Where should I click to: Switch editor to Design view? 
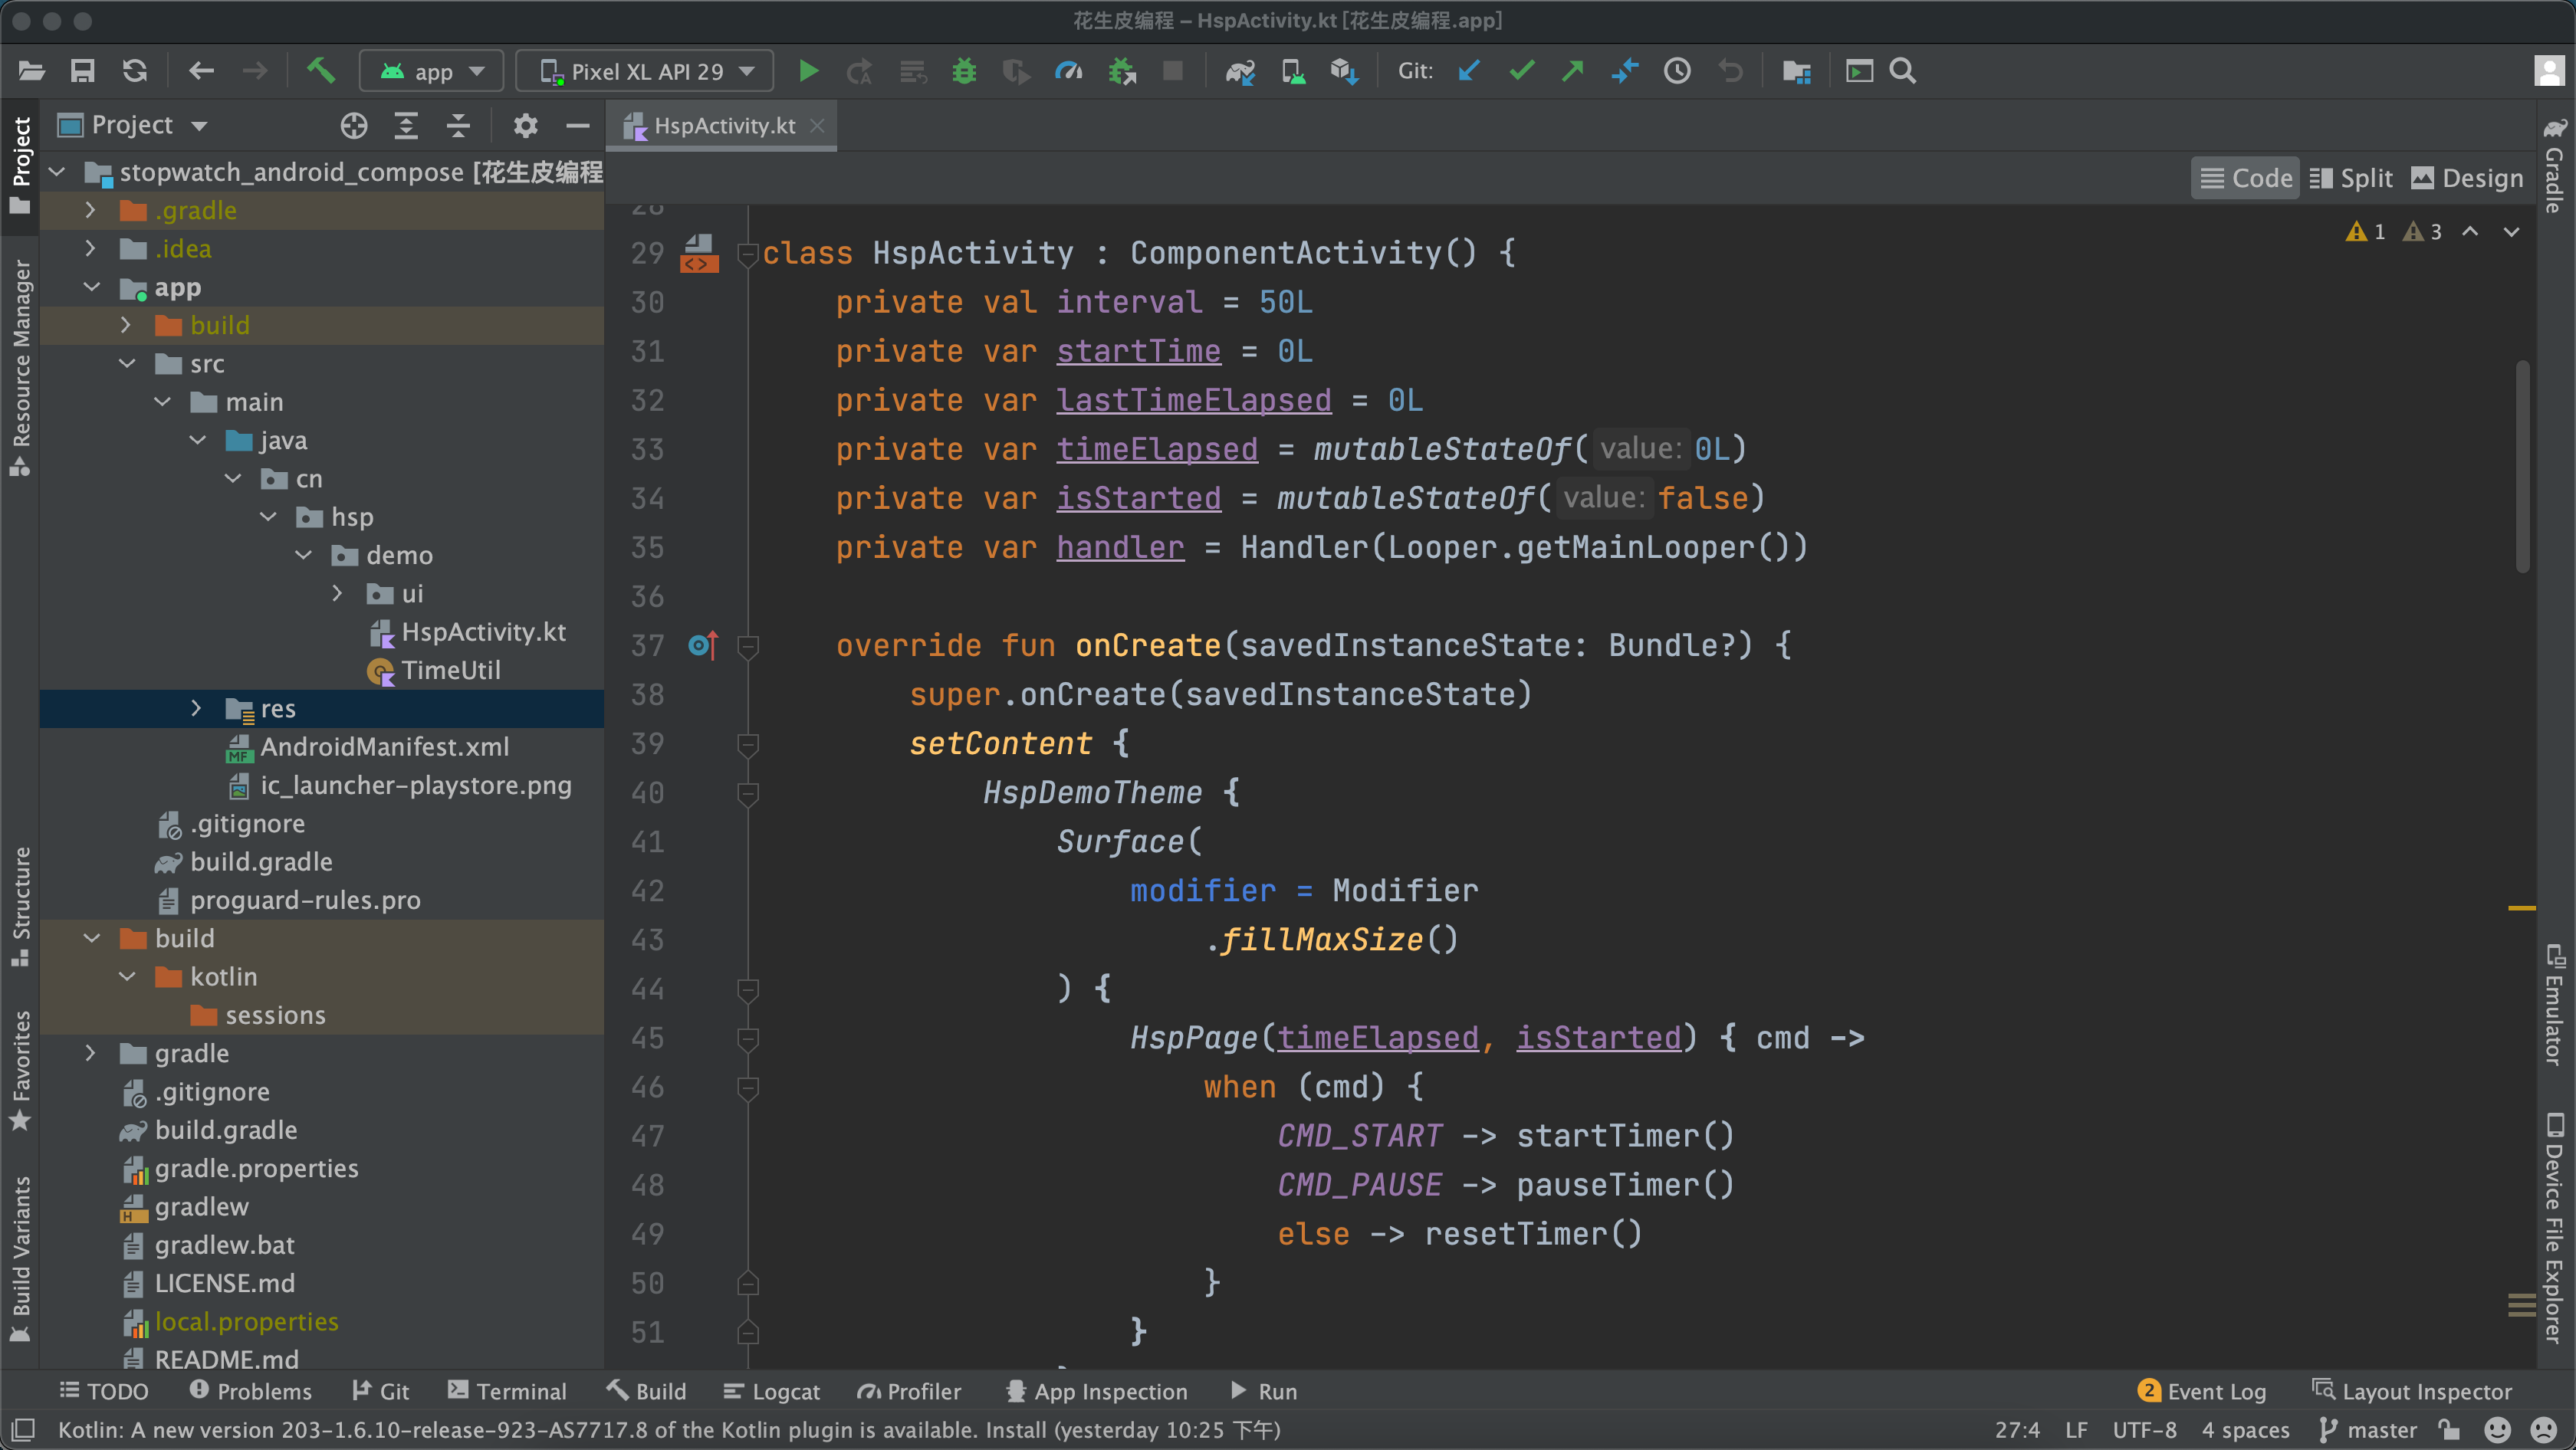click(x=2467, y=178)
